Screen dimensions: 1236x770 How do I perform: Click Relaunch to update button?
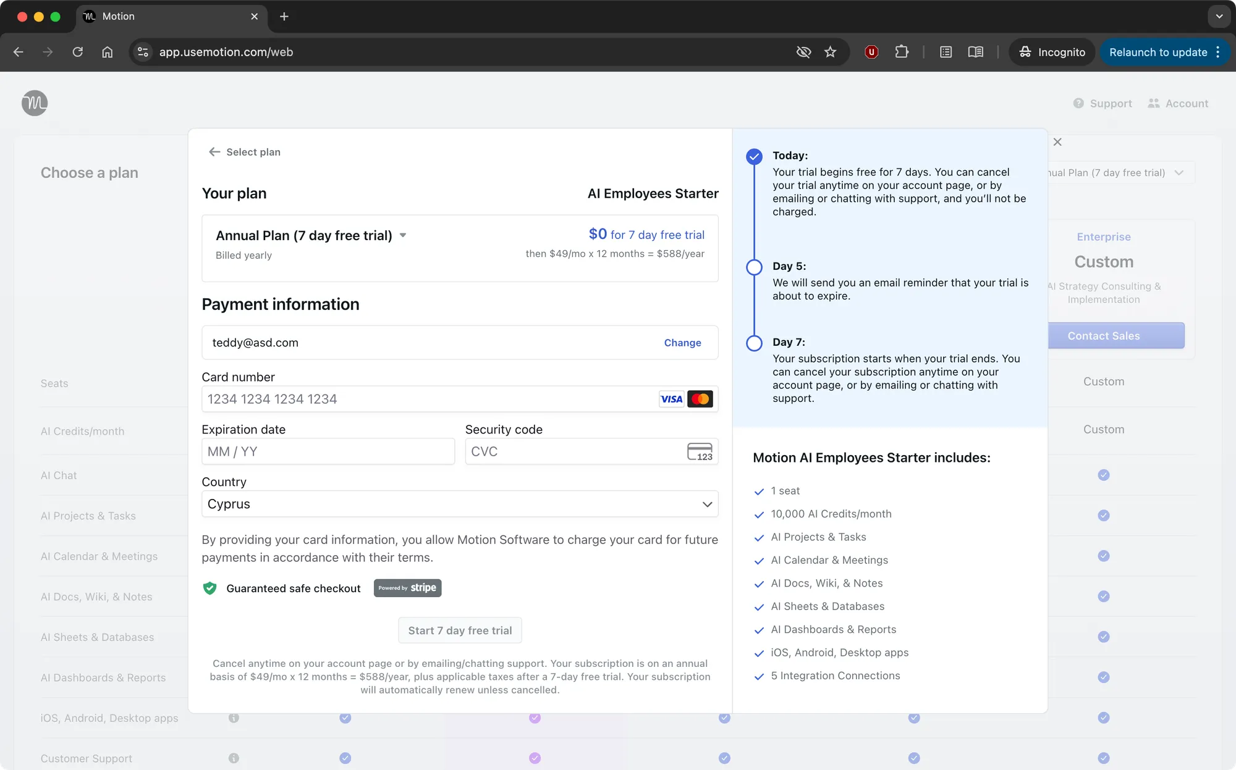pos(1165,52)
